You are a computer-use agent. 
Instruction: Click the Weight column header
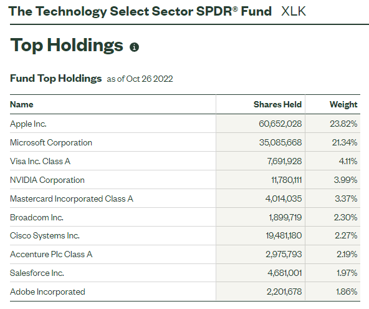click(x=343, y=104)
